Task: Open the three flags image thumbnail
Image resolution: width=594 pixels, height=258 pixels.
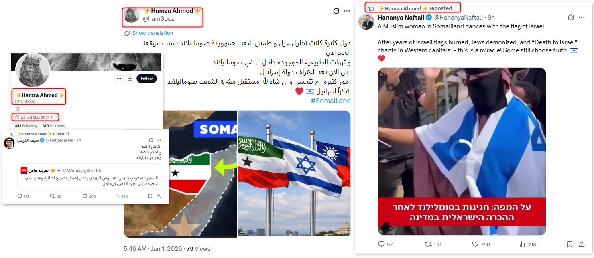Action: pos(294,174)
